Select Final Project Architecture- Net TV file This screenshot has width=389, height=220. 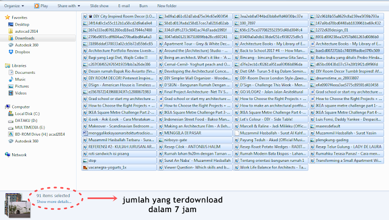click(x=194, y=92)
